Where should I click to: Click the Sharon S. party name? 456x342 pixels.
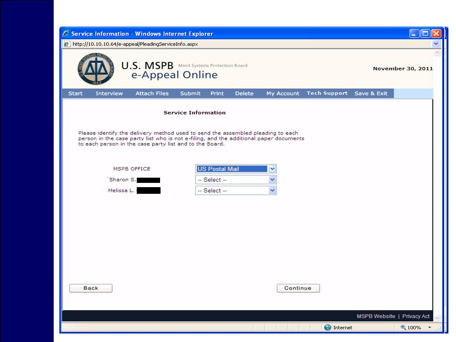123,180
